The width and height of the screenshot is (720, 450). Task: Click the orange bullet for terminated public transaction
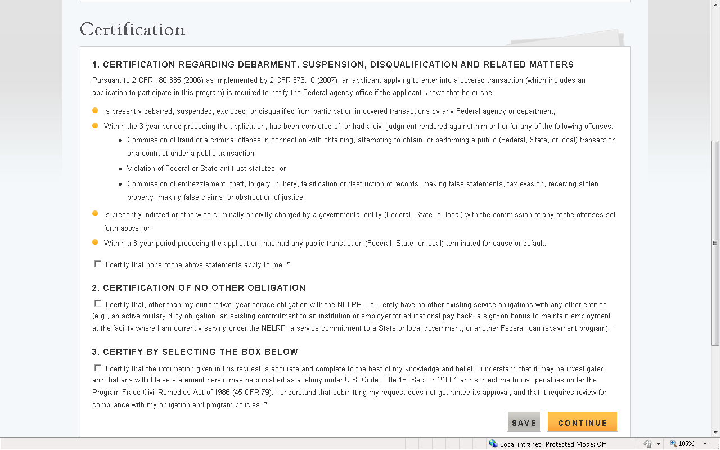coord(95,242)
